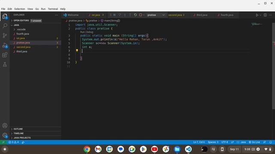275x154 pixels.
Task: Switch to the Welcome tab
Action: 73,15
